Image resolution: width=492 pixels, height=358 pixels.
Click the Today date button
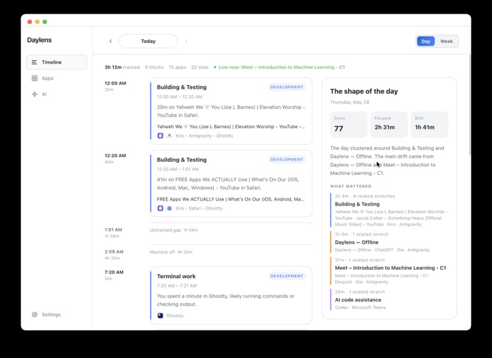pyautogui.click(x=148, y=41)
